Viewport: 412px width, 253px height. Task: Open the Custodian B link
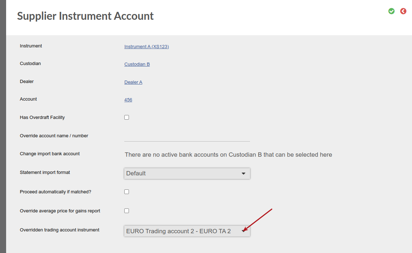[137, 64]
